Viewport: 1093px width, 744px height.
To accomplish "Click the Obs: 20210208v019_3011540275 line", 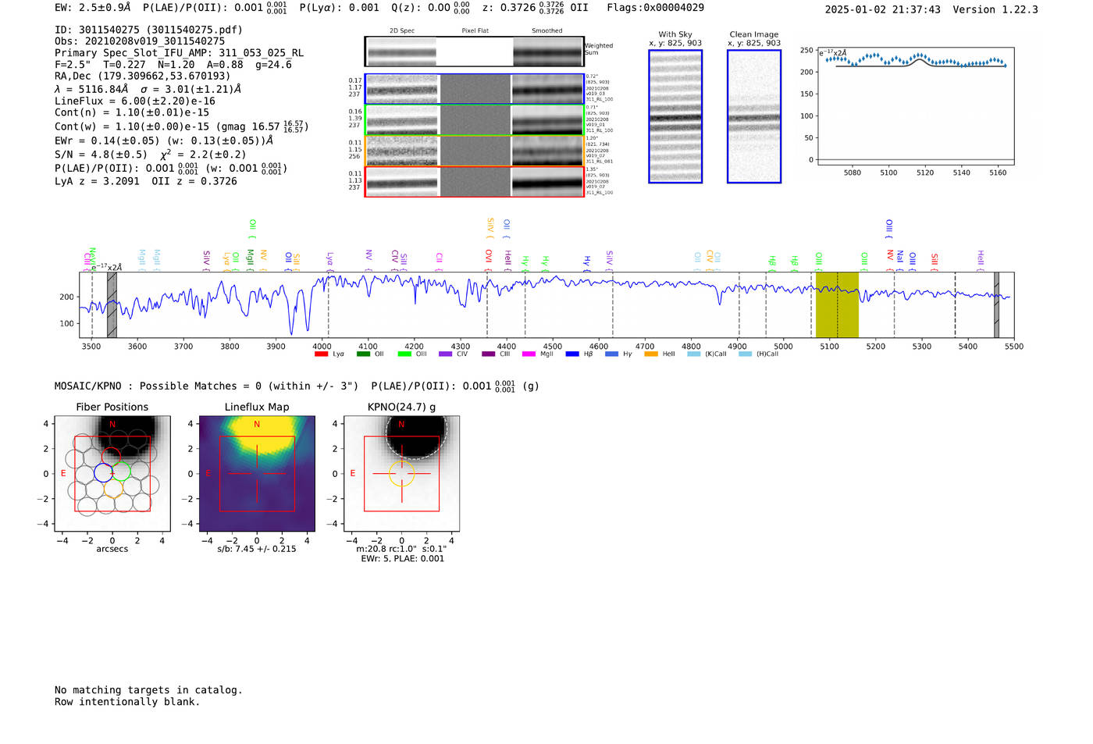I will [x=140, y=41].
